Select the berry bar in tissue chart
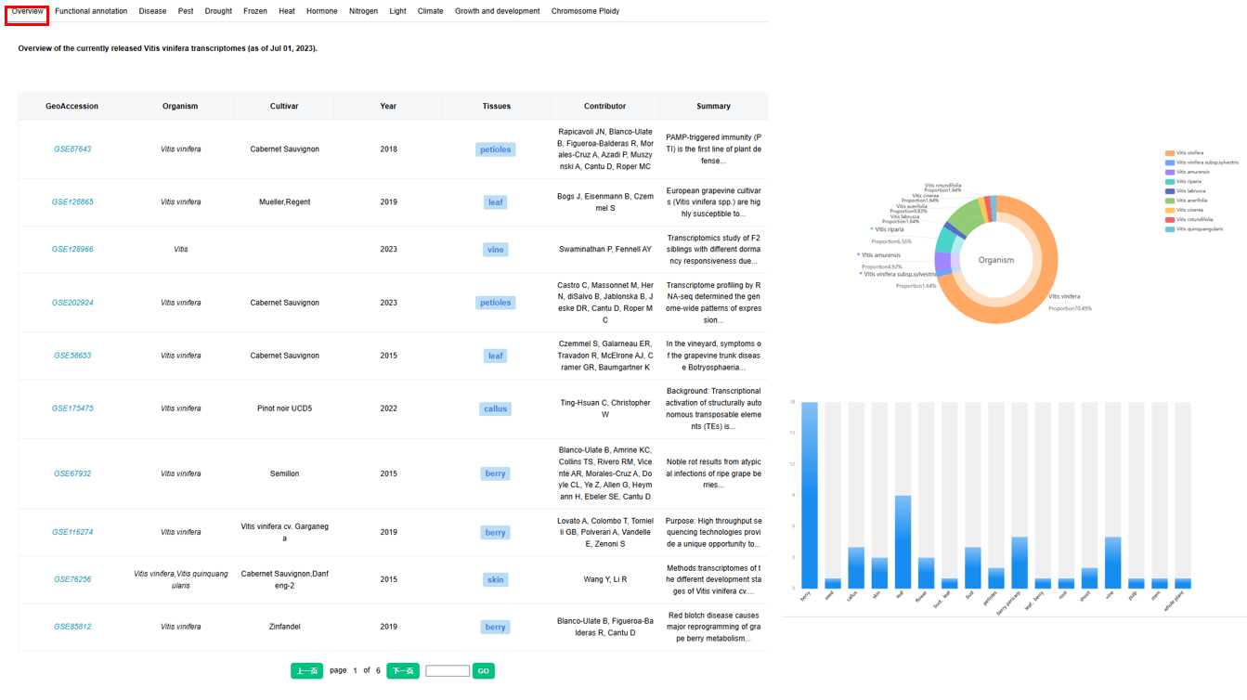The height and width of the screenshot is (700, 1247). pos(809,495)
